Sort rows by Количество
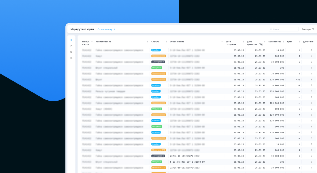This screenshot has height=173, width=317. click(x=283, y=42)
